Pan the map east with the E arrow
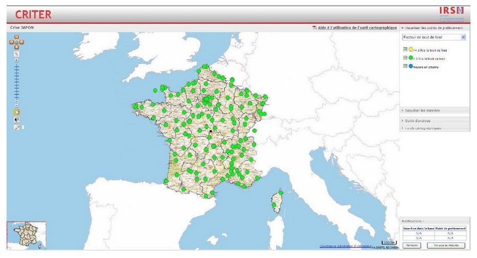 (22, 42)
